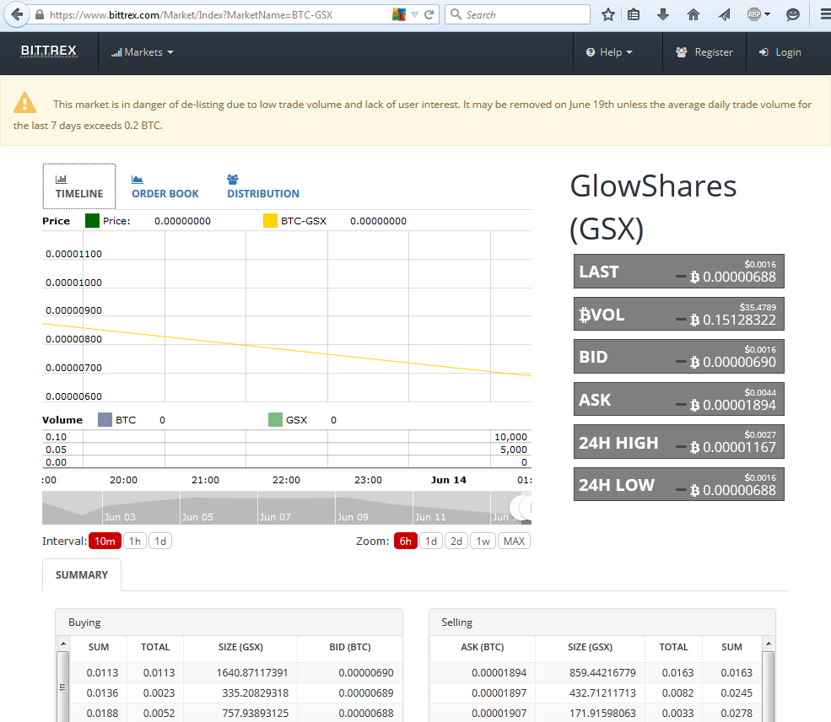Click the Markets bar signal icon
Image resolution: width=831 pixels, height=722 pixels.
pyautogui.click(x=116, y=52)
